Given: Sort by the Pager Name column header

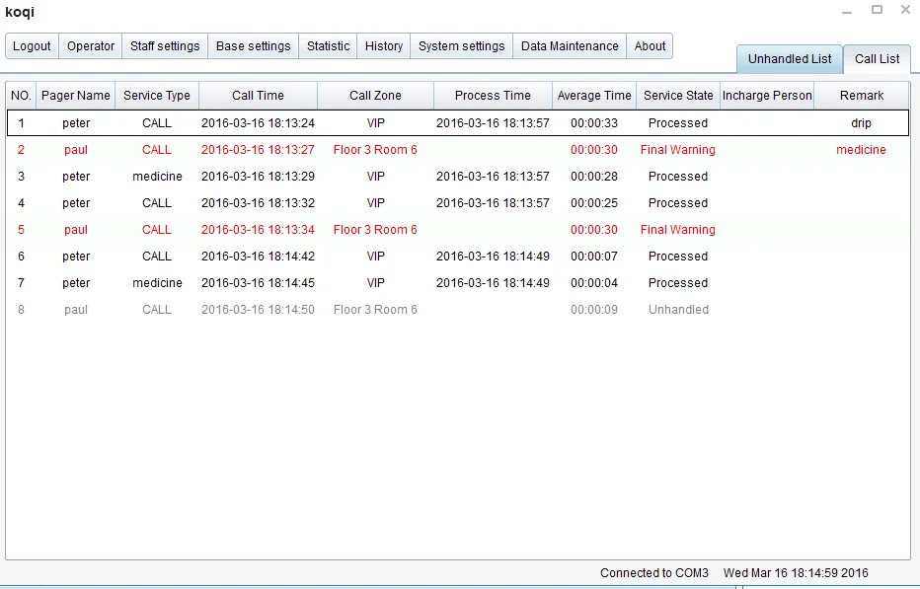Looking at the screenshot, I should click(x=76, y=96).
